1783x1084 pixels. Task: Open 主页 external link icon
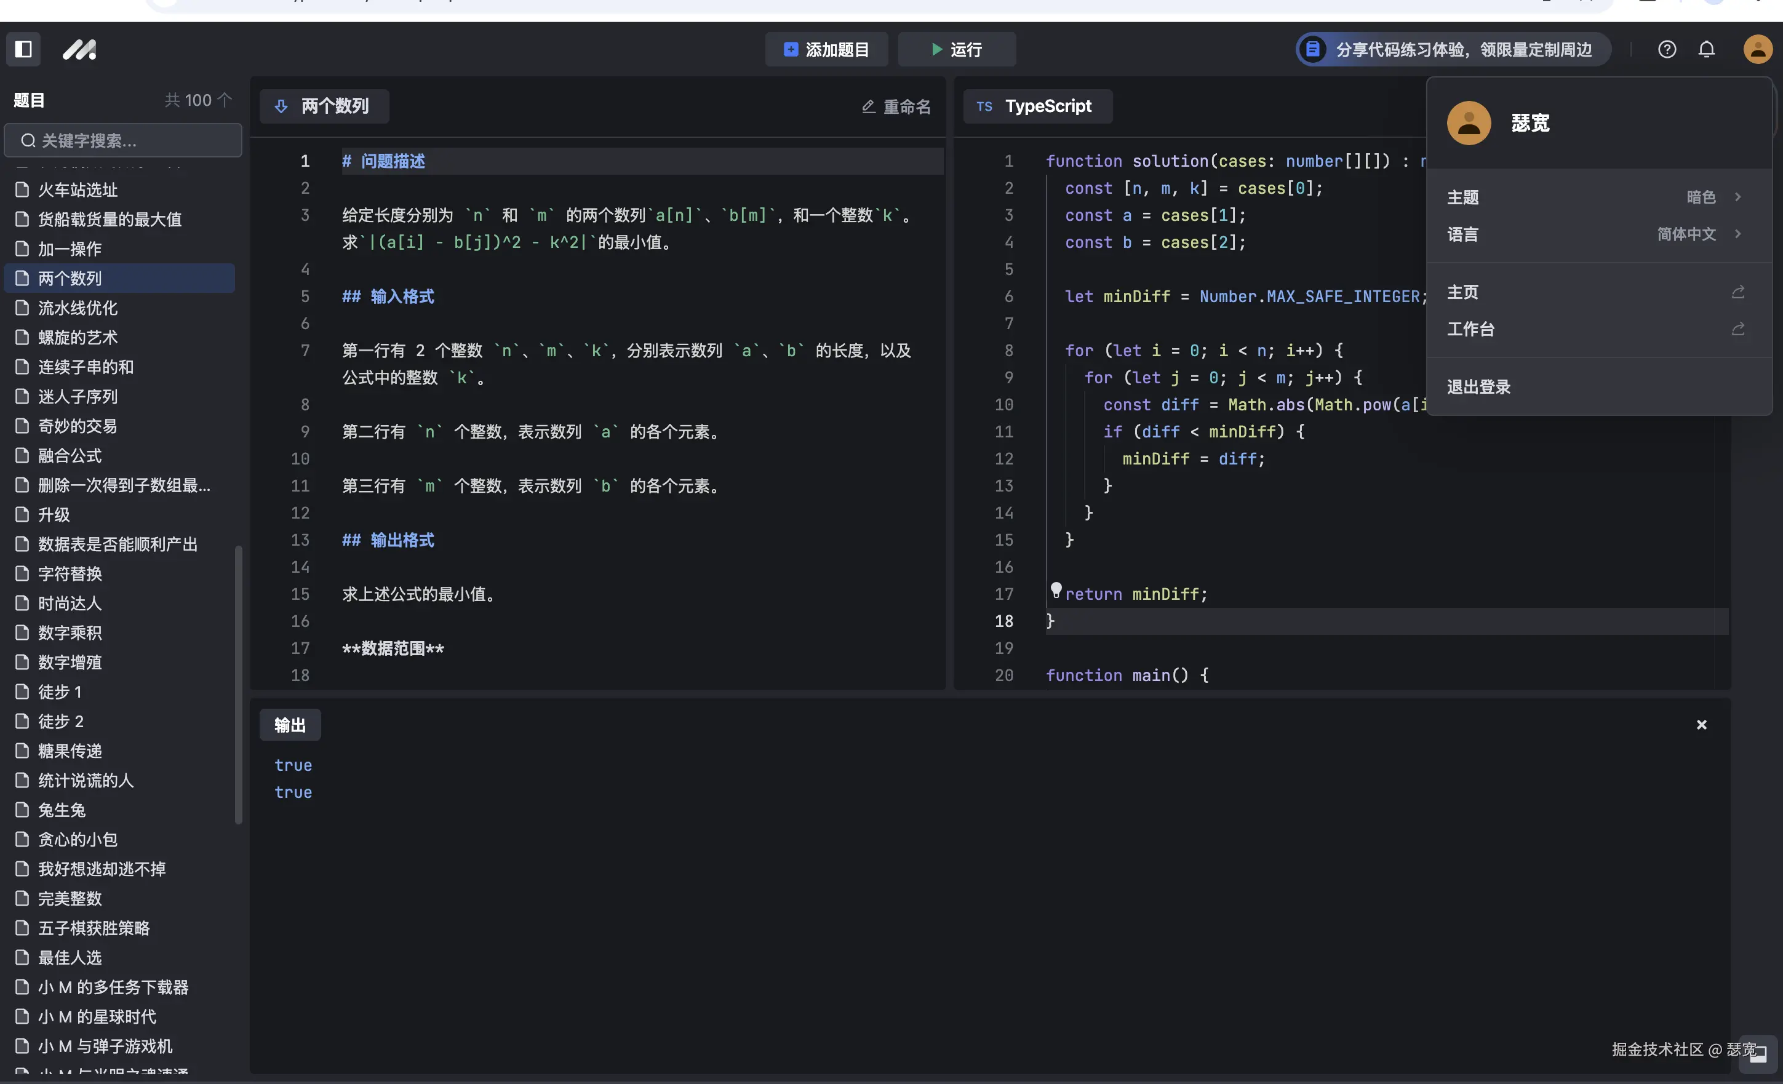tap(1737, 292)
